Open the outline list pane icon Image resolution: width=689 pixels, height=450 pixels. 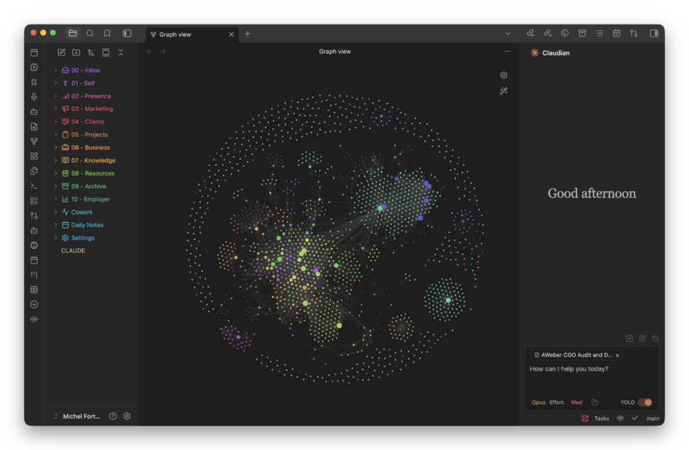pyautogui.click(x=600, y=34)
